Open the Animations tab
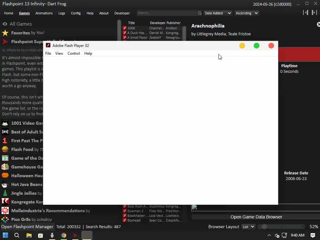 pos(44,13)
